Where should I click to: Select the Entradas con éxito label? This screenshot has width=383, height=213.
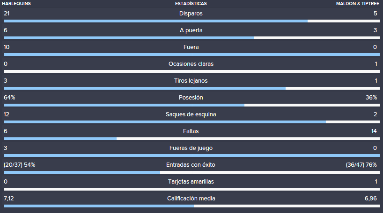[x=191, y=165]
